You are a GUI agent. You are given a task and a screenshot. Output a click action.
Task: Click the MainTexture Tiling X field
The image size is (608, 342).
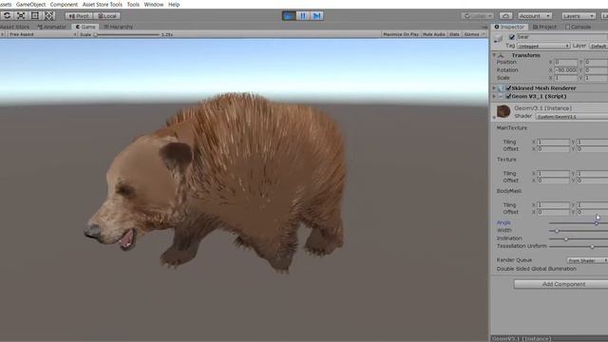pos(553,142)
